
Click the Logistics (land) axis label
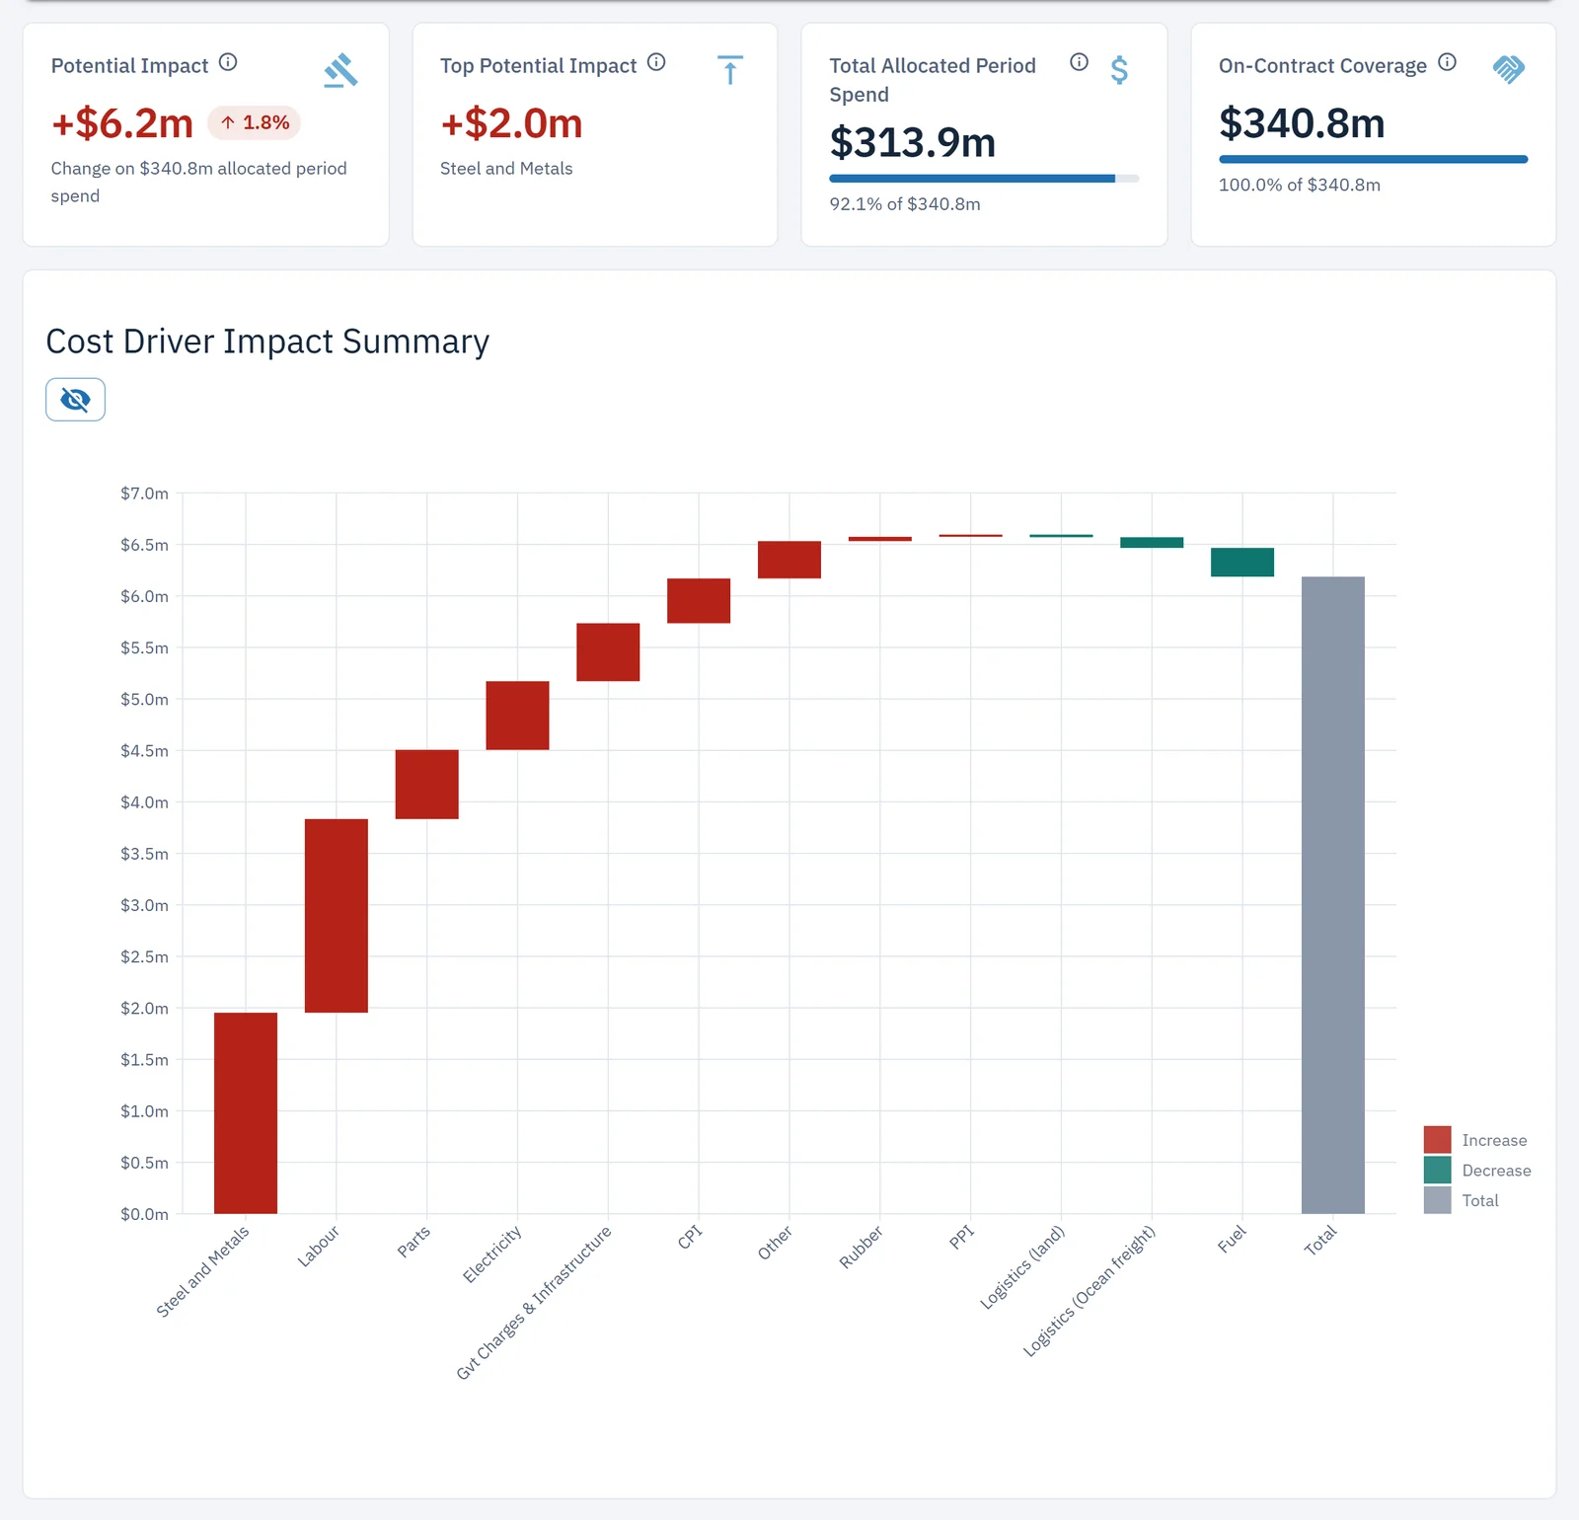(1022, 1267)
